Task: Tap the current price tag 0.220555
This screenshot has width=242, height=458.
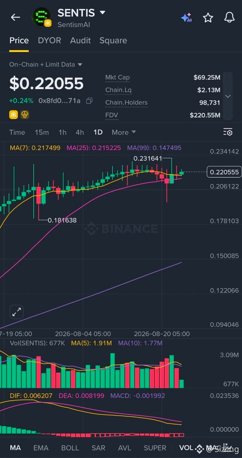Action: pos(224,172)
